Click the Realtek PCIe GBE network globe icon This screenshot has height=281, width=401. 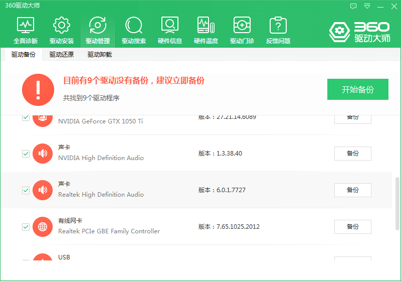click(43, 226)
